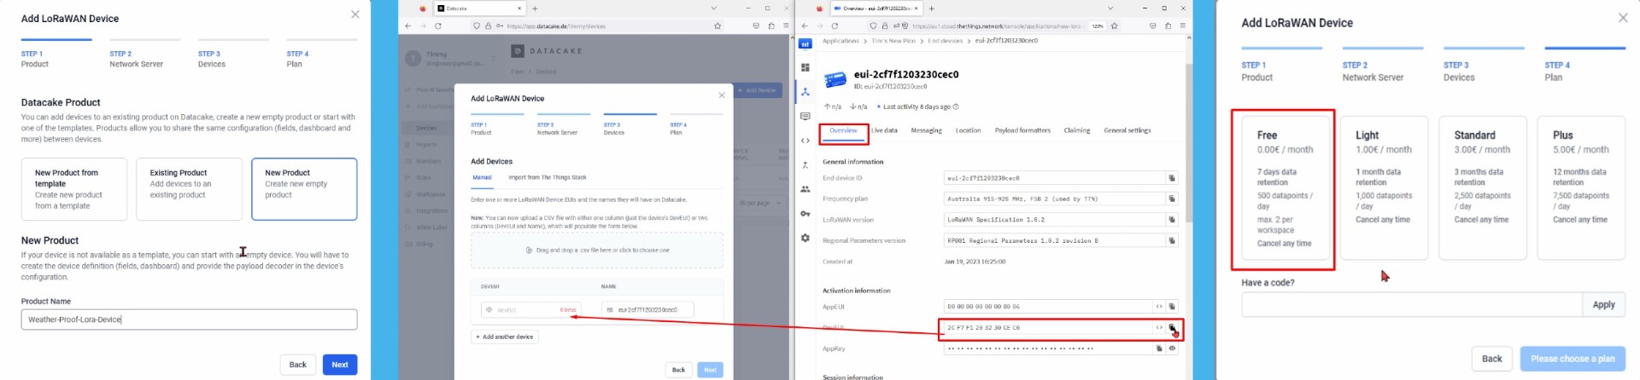
Task: Open collaborators icon in Things Network sidebar
Action: pyautogui.click(x=805, y=189)
